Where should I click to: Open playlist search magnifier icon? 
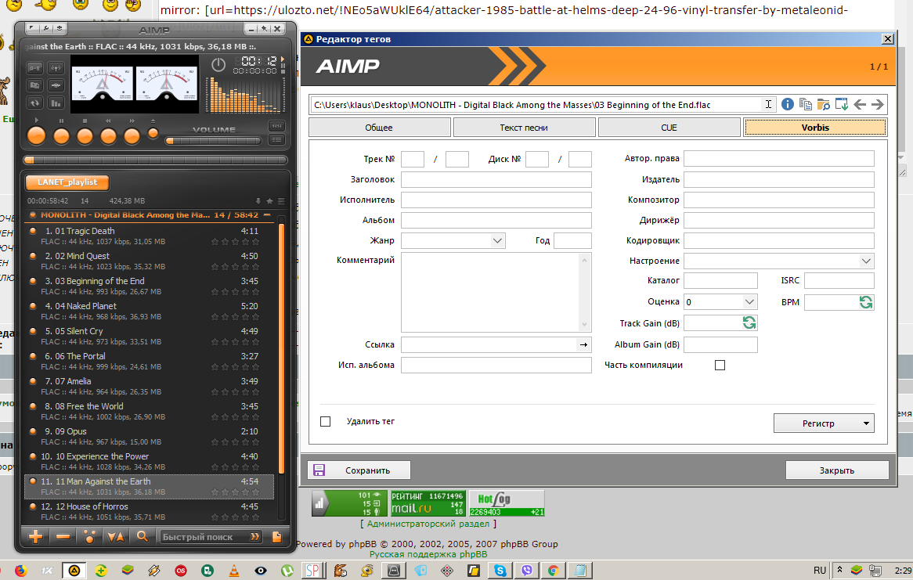143,536
